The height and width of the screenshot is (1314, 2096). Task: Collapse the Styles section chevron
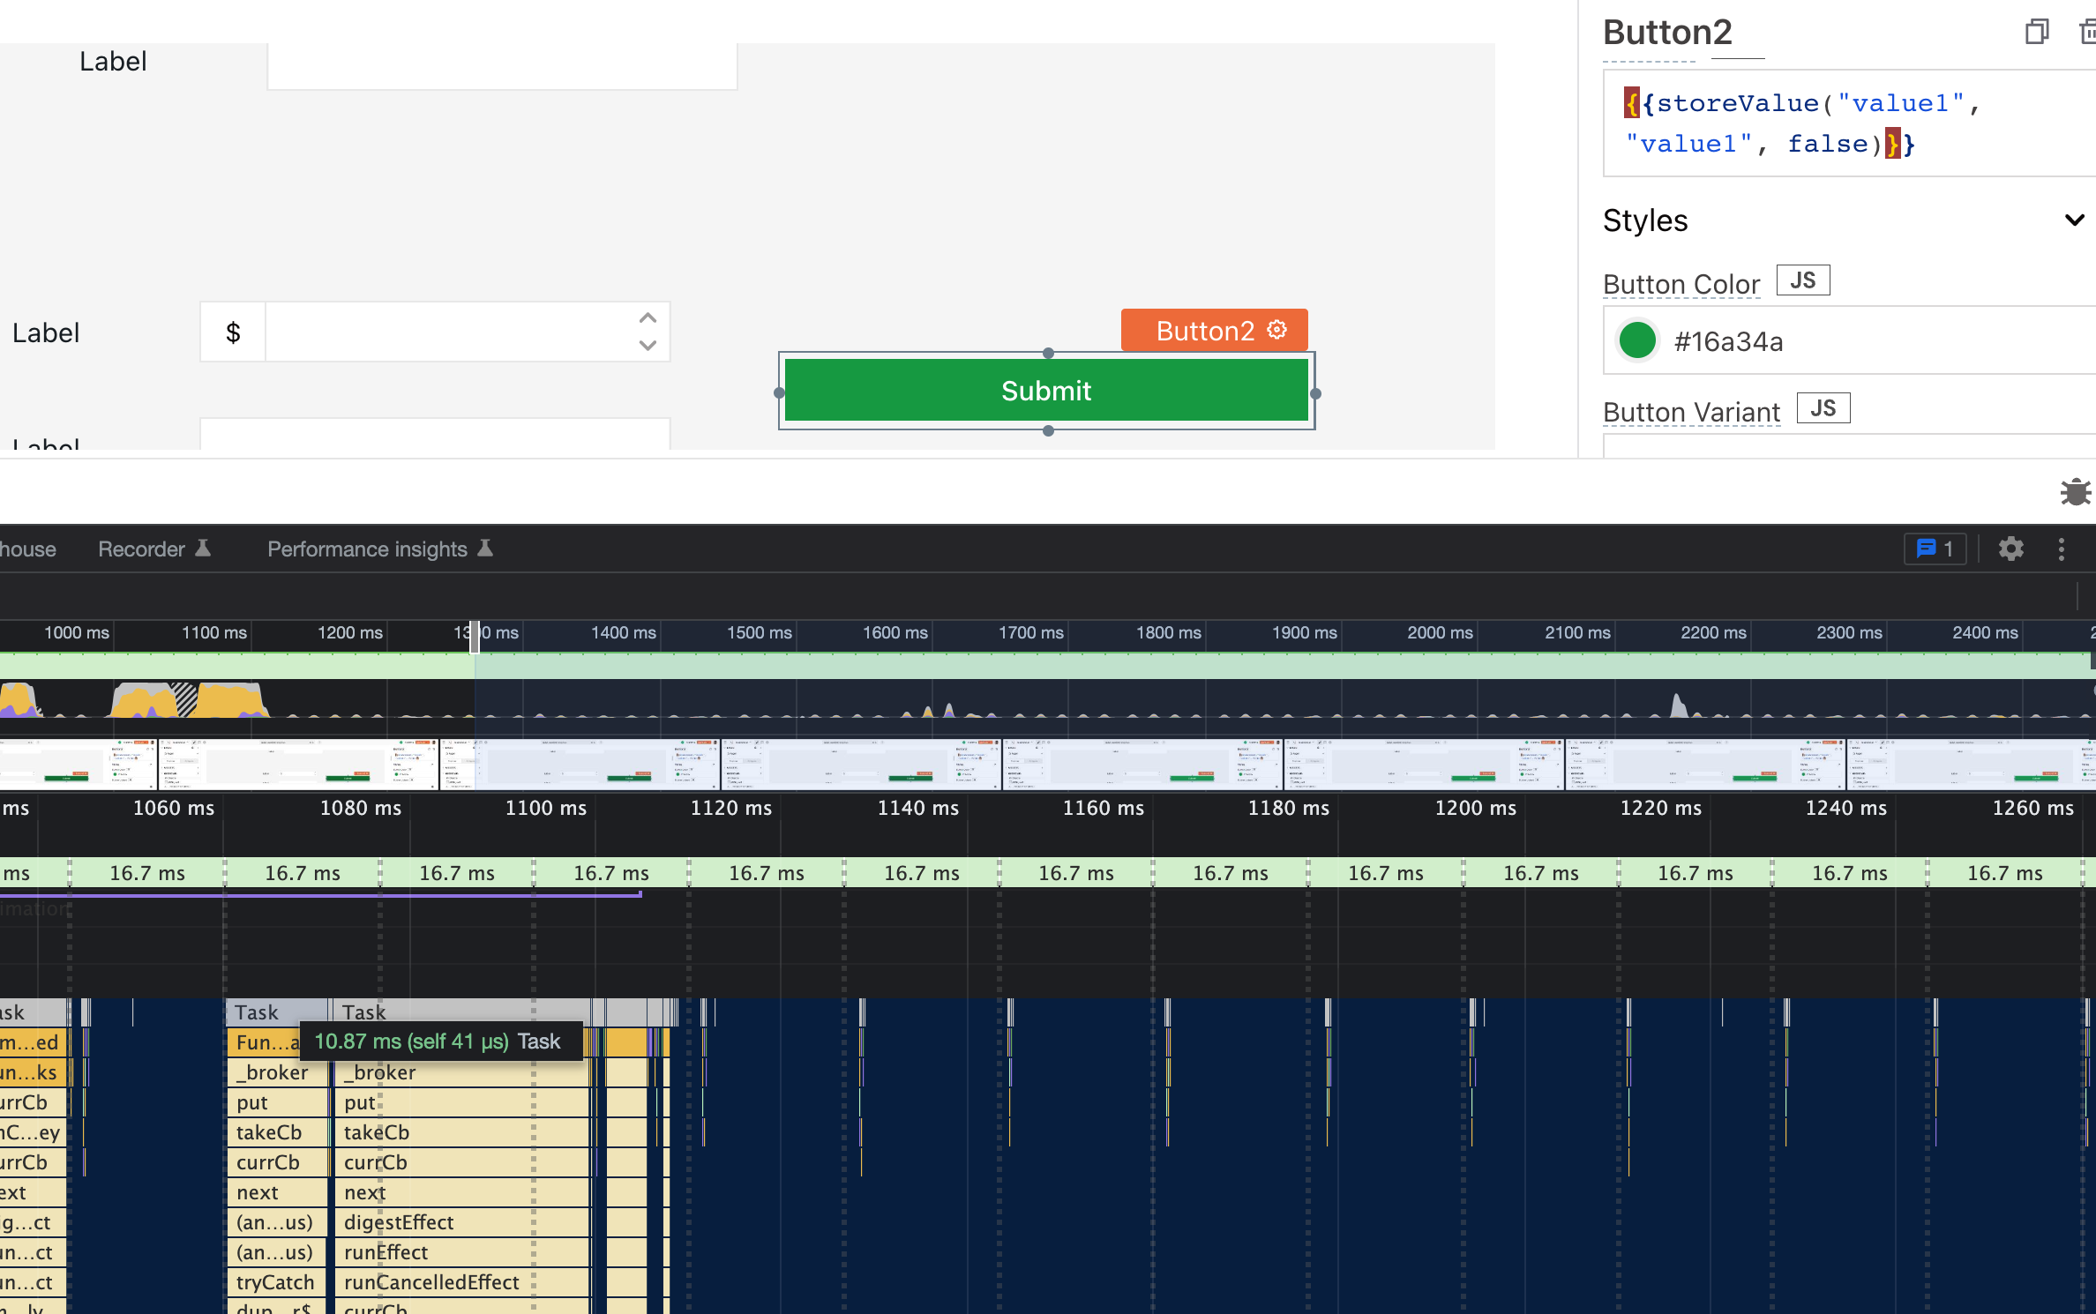2074,220
